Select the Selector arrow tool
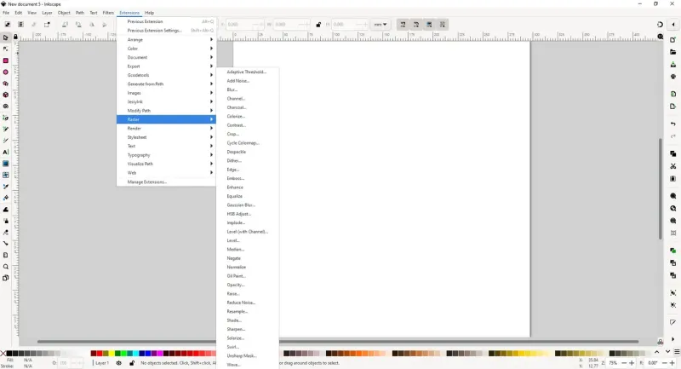681x369 pixels. click(x=6, y=37)
